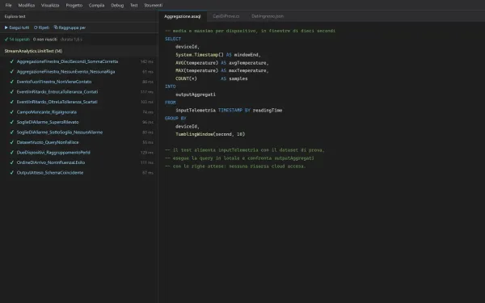The width and height of the screenshot is (485, 303).
Task: Open the Strumenti menu
Action: (x=153, y=6)
